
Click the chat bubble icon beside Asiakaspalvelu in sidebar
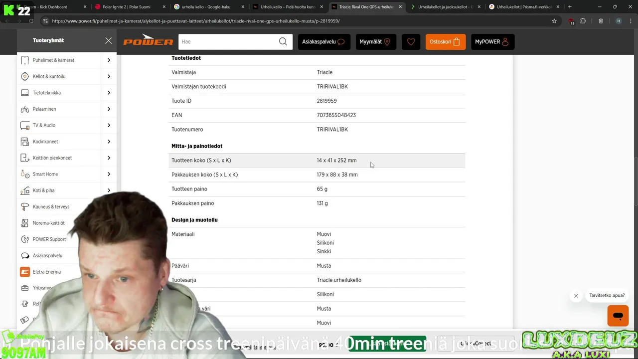(x=25, y=256)
